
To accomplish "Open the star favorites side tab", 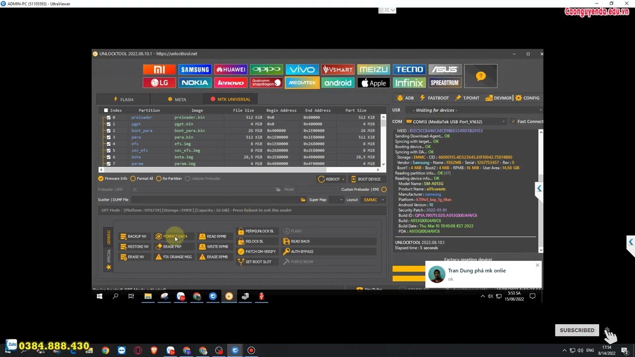I will [109, 268].
